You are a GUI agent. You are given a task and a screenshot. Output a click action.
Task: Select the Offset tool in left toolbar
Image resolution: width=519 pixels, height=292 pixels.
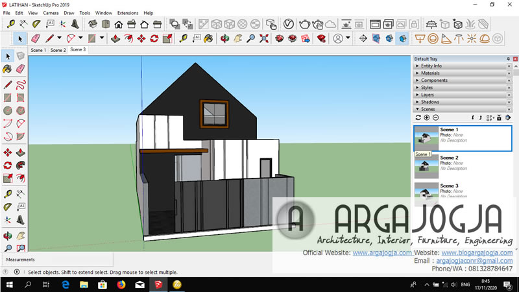[21, 178]
